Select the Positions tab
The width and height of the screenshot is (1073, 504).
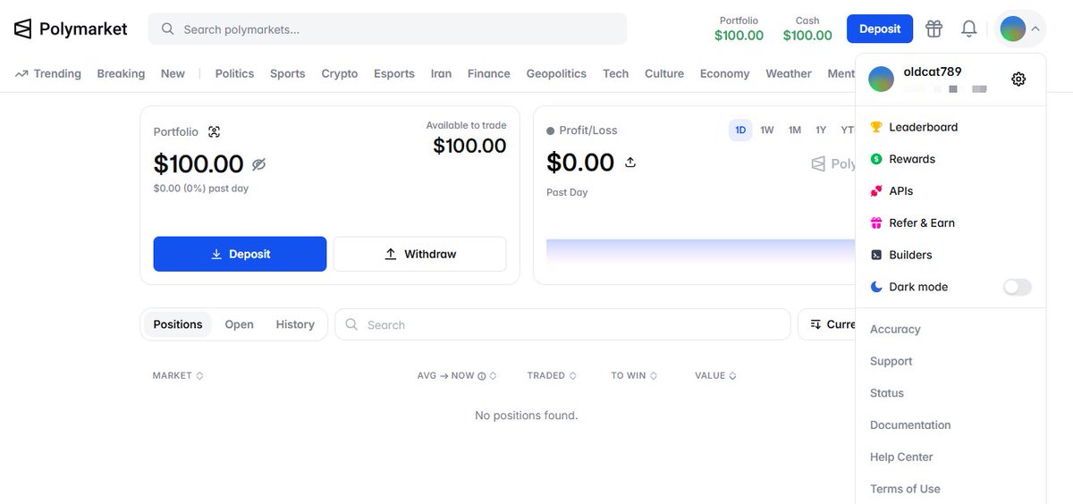pos(178,324)
